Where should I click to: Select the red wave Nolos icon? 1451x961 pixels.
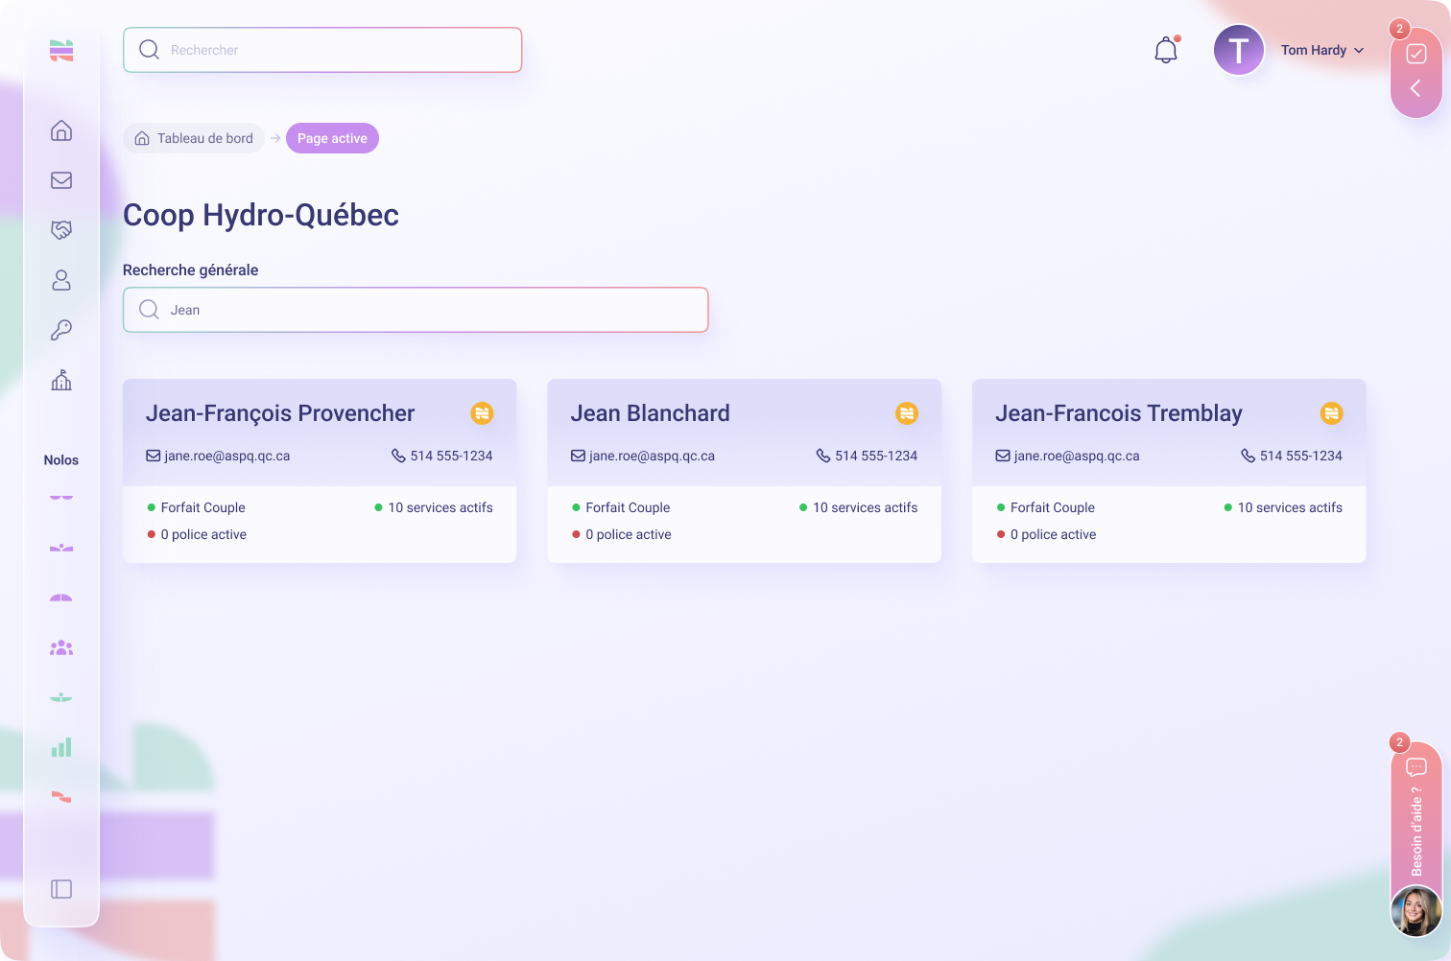click(61, 797)
